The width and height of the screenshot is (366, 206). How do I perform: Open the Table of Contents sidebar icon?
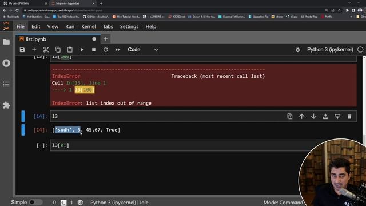coord(6,84)
